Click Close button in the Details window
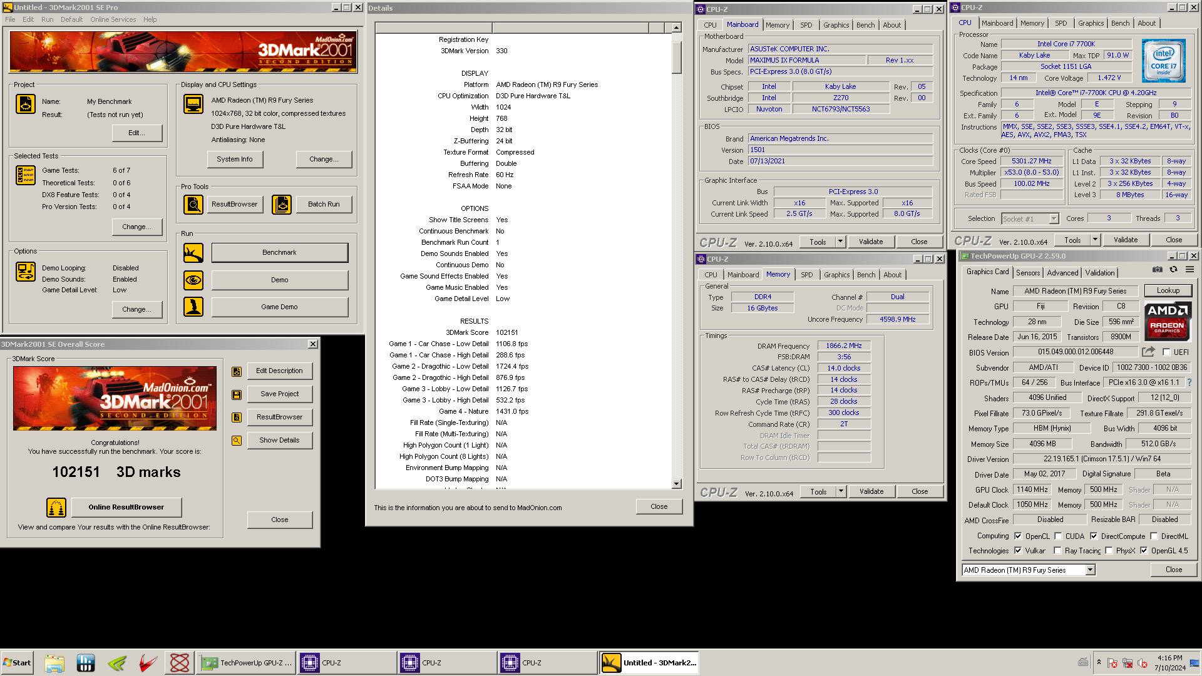Viewport: 1202px width, 676px height. pos(659,506)
